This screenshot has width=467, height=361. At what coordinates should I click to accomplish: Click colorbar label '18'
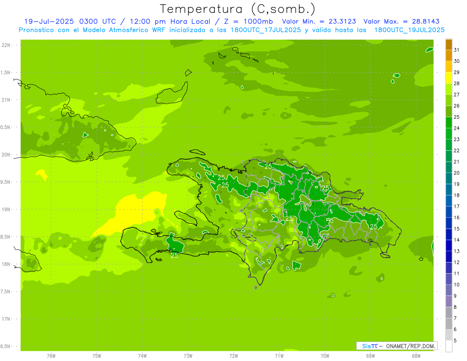[x=456, y=195]
